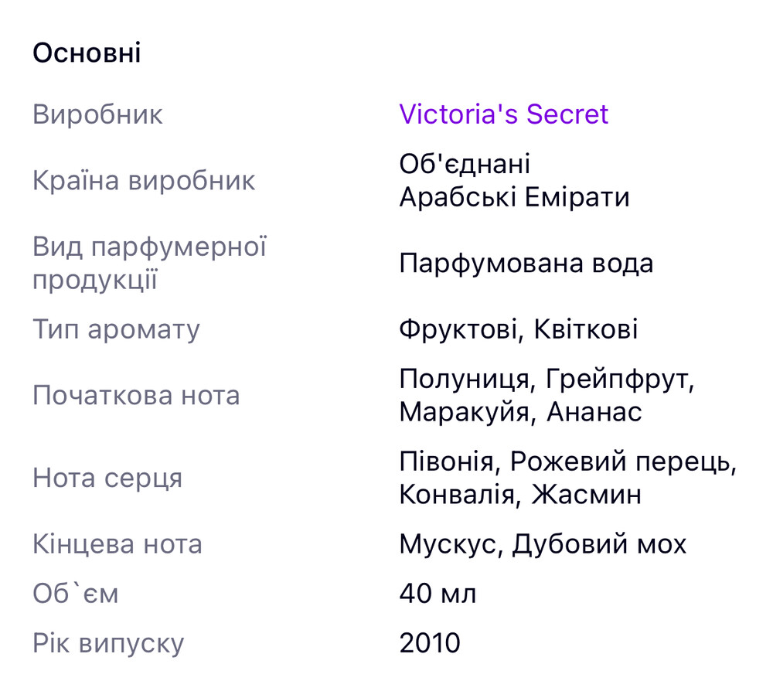The image size is (773, 688).
Task: Select the "Полуниця, Грейпфрут, Маракуйя, Ананас" value
Action: [x=547, y=396]
